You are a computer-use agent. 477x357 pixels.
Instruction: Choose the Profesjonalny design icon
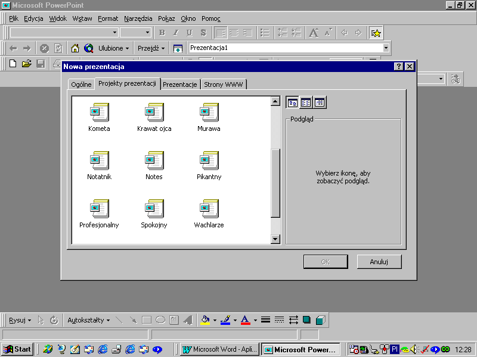coord(99,208)
